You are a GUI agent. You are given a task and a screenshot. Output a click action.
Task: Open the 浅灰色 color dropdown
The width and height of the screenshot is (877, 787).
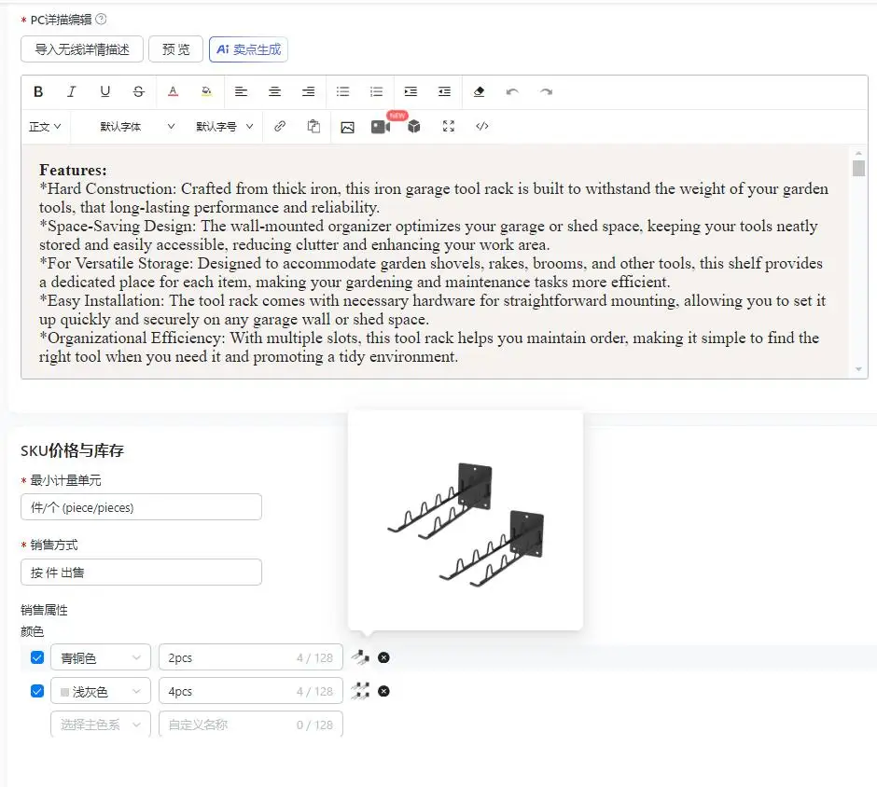point(101,691)
